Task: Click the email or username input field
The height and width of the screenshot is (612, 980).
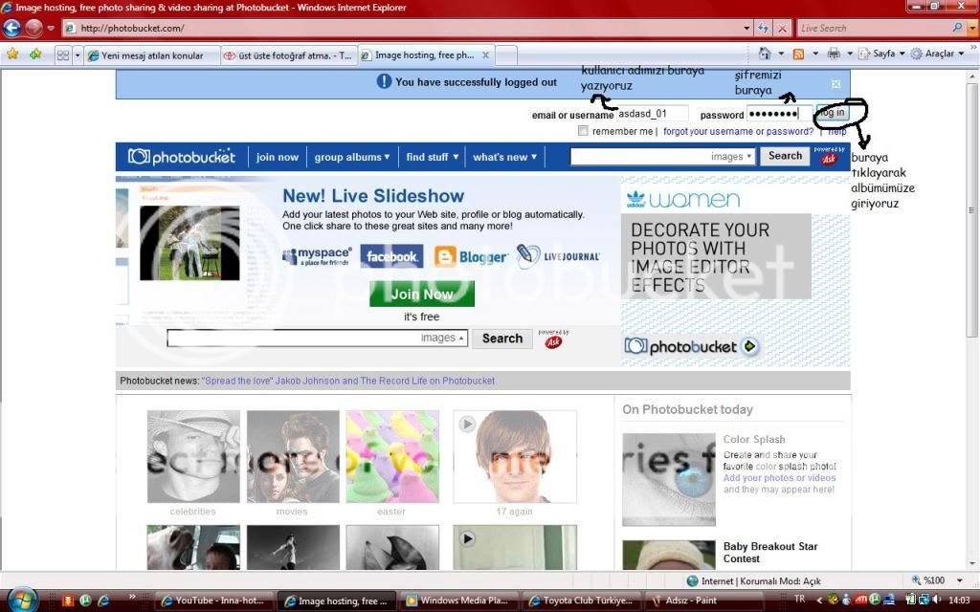Action: 653,114
